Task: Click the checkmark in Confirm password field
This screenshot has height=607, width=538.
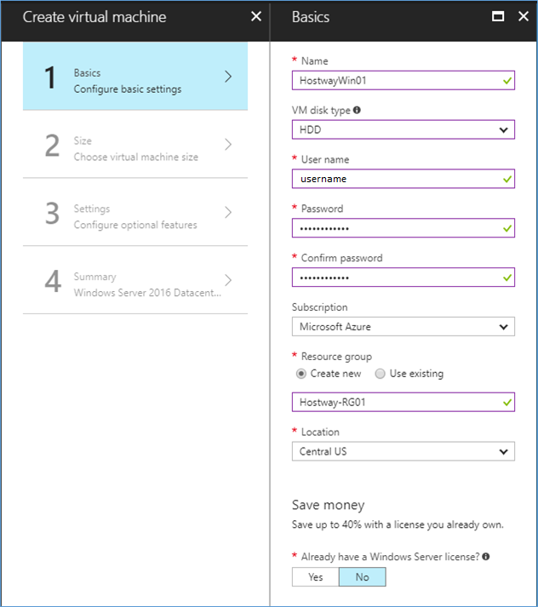Action: pos(507,278)
